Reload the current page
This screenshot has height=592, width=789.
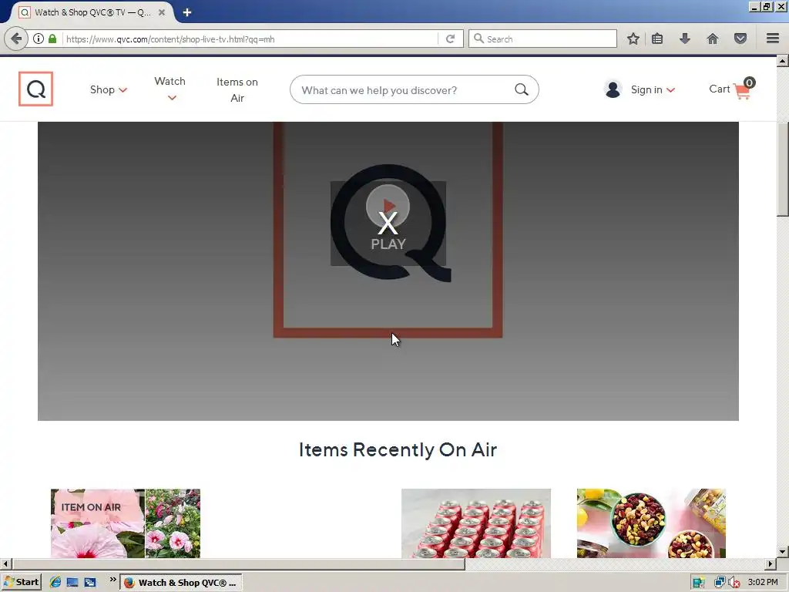point(450,39)
